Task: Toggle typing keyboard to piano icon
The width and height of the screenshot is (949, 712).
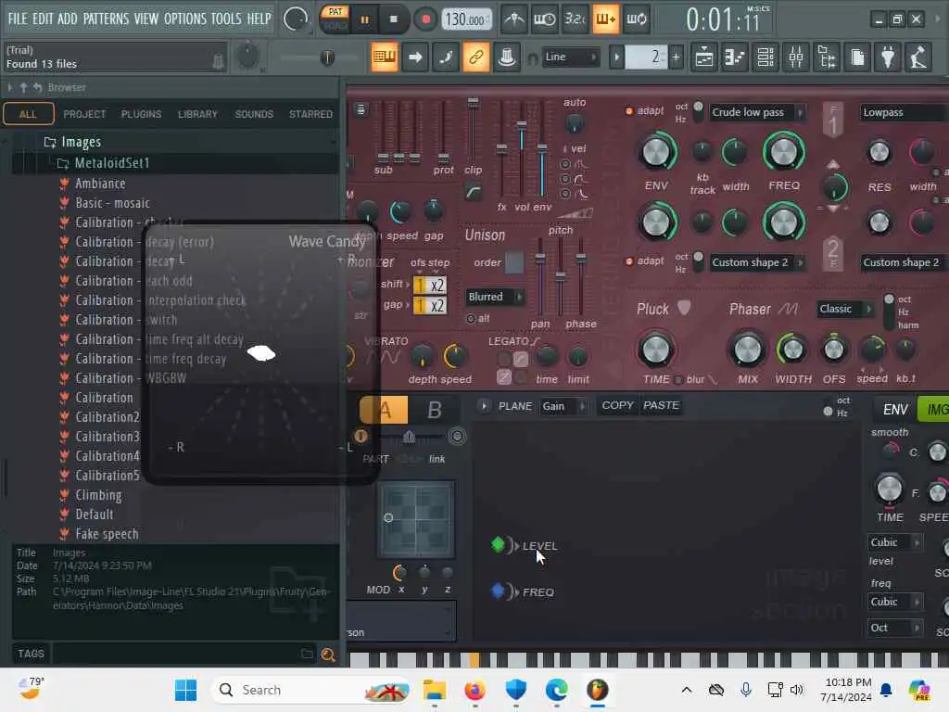Action: [385, 57]
